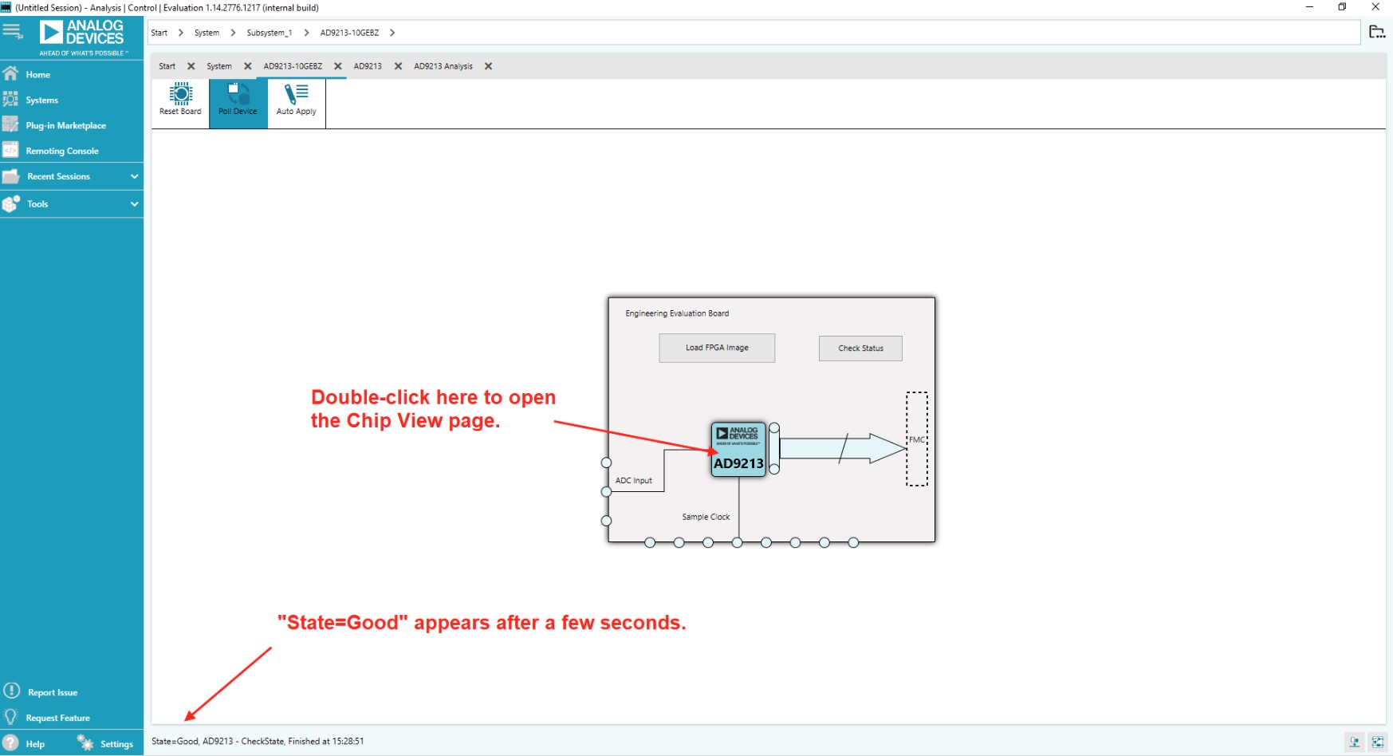Open the hamburger menu icon

[x=13, y=32]
